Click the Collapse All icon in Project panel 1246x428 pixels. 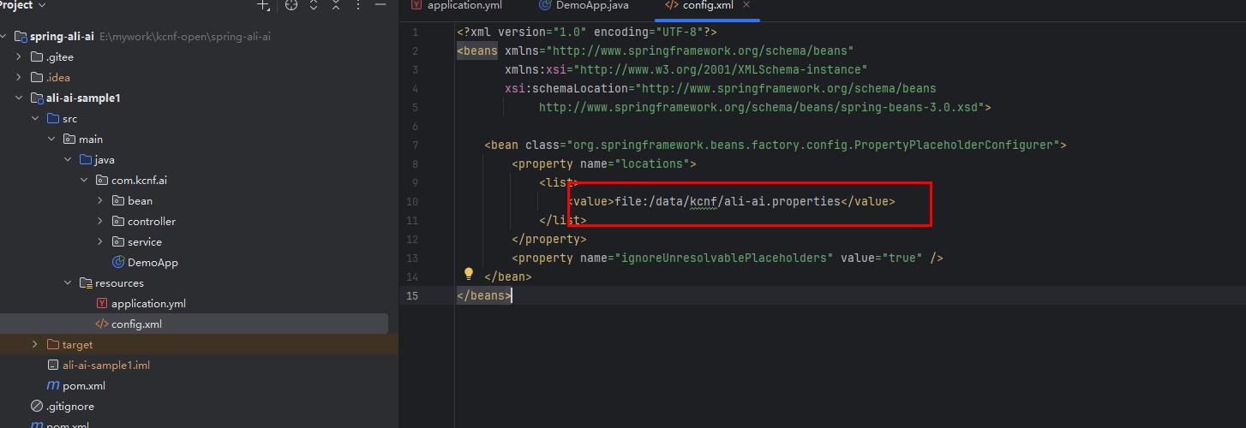coord(335,5)
